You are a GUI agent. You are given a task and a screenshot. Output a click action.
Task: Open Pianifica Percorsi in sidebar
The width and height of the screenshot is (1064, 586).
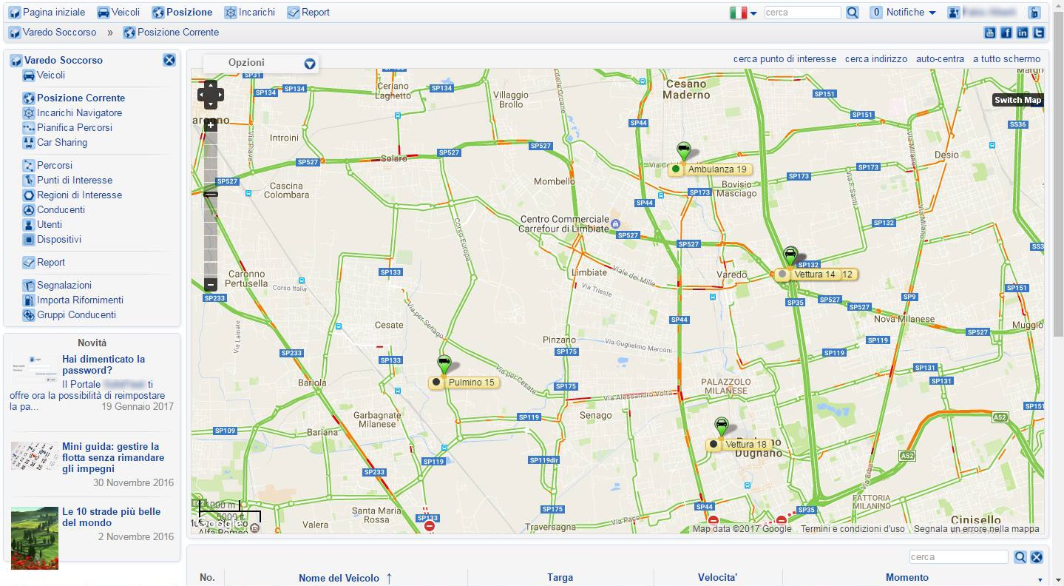coord(67,128)
